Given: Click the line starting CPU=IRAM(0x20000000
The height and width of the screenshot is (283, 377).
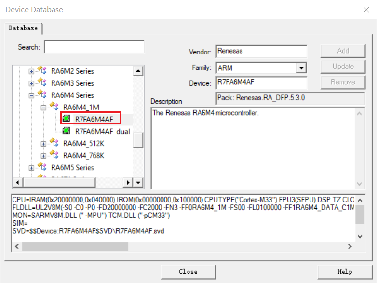Looking at the screenshot, I should click(x=183, y=200).
